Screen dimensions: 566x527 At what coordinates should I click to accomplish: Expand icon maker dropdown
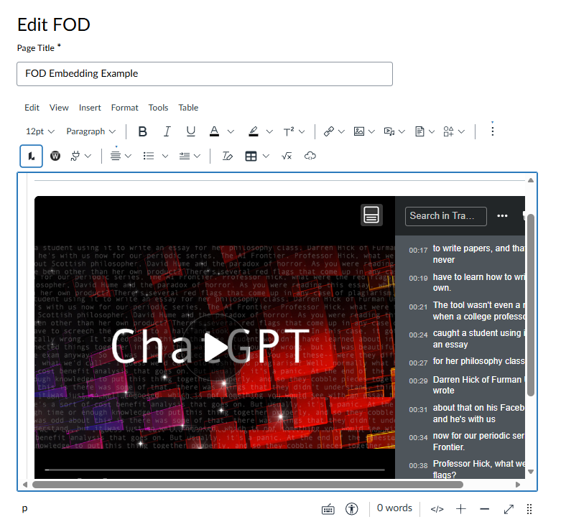pos(462,131)
